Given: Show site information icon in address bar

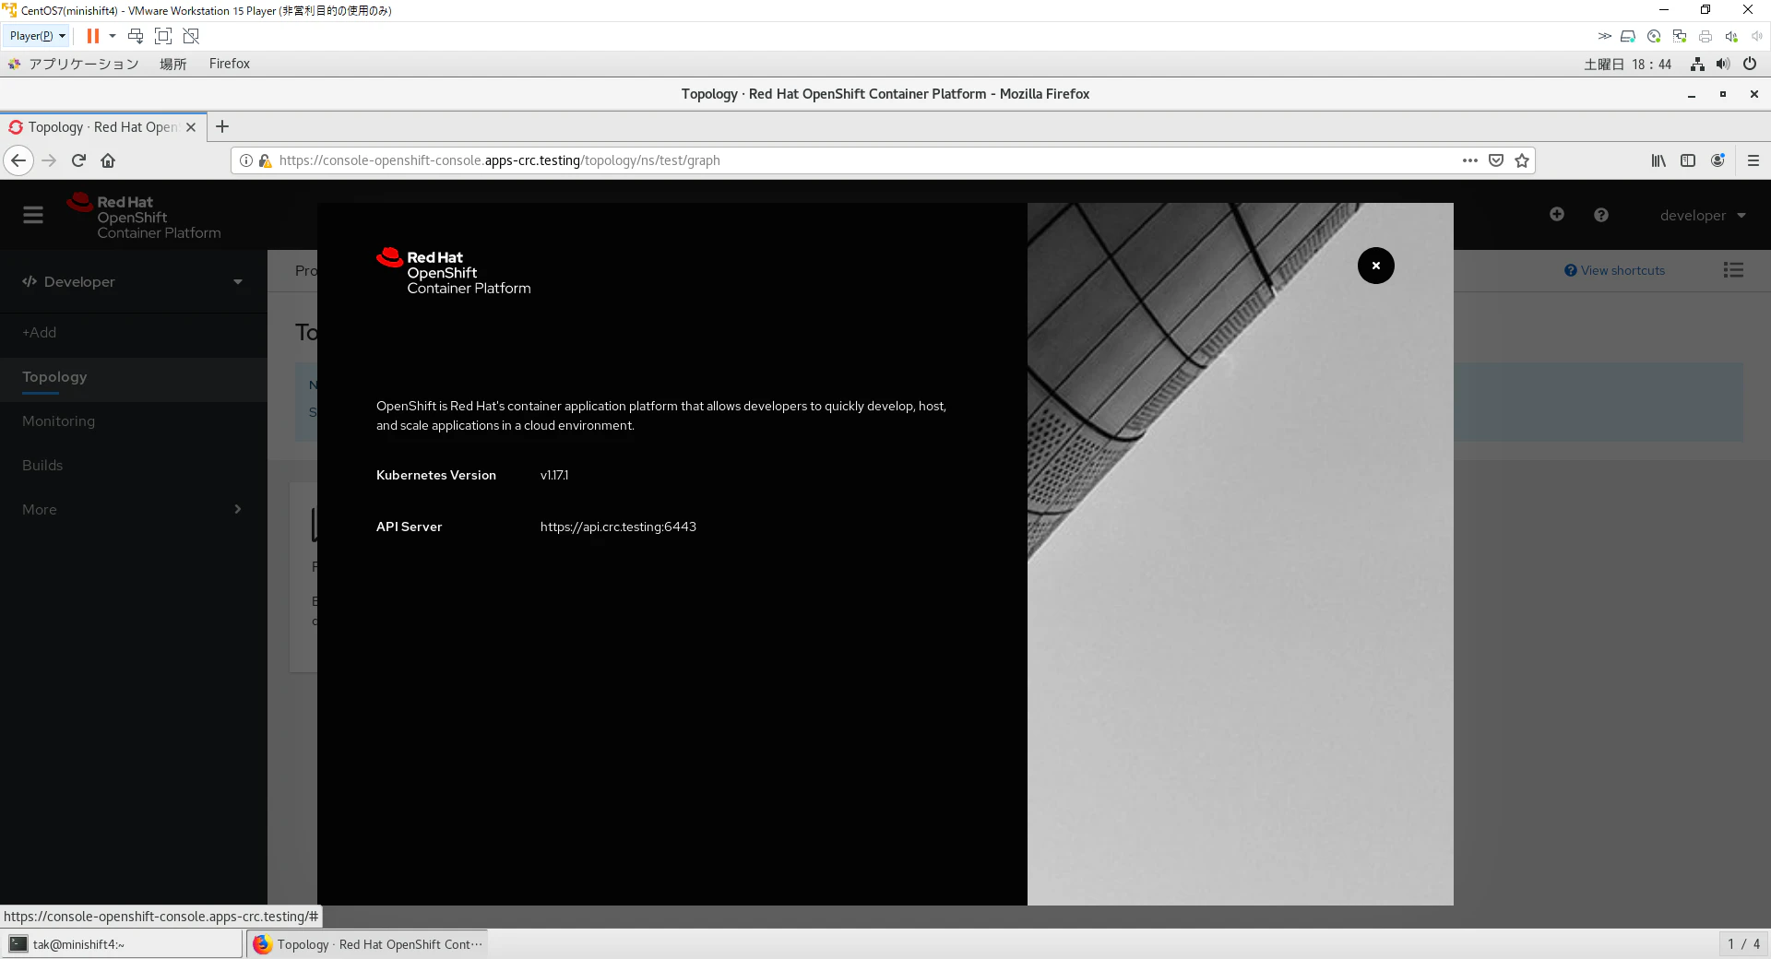Looking at the screenshot, I should [x=246, y=160].
